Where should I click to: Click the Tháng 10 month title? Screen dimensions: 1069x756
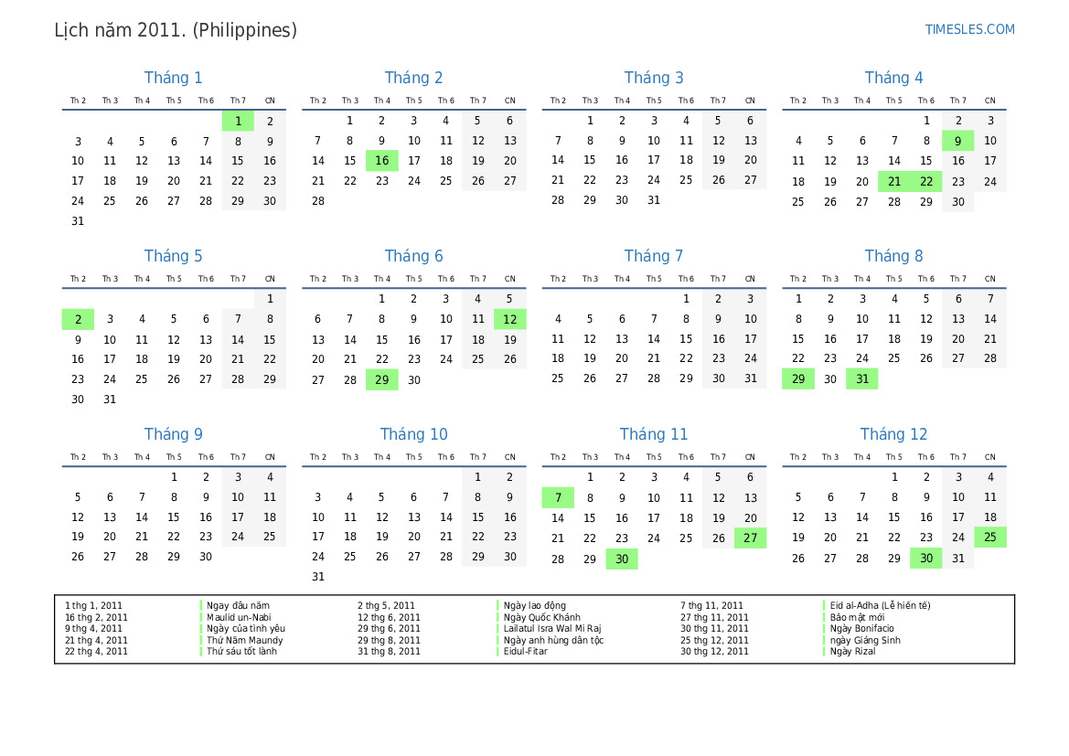tap(413, 434)
